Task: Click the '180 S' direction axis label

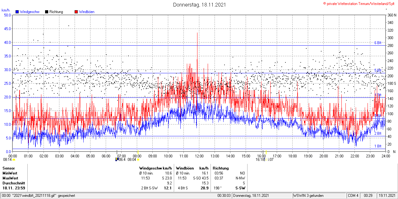Action: [391, 84]
